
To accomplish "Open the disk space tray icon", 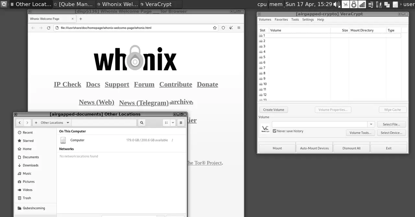I will coord(395,5).
